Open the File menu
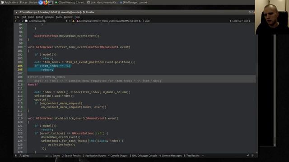This screenshot has height=162, width=289. coord(17,17)
